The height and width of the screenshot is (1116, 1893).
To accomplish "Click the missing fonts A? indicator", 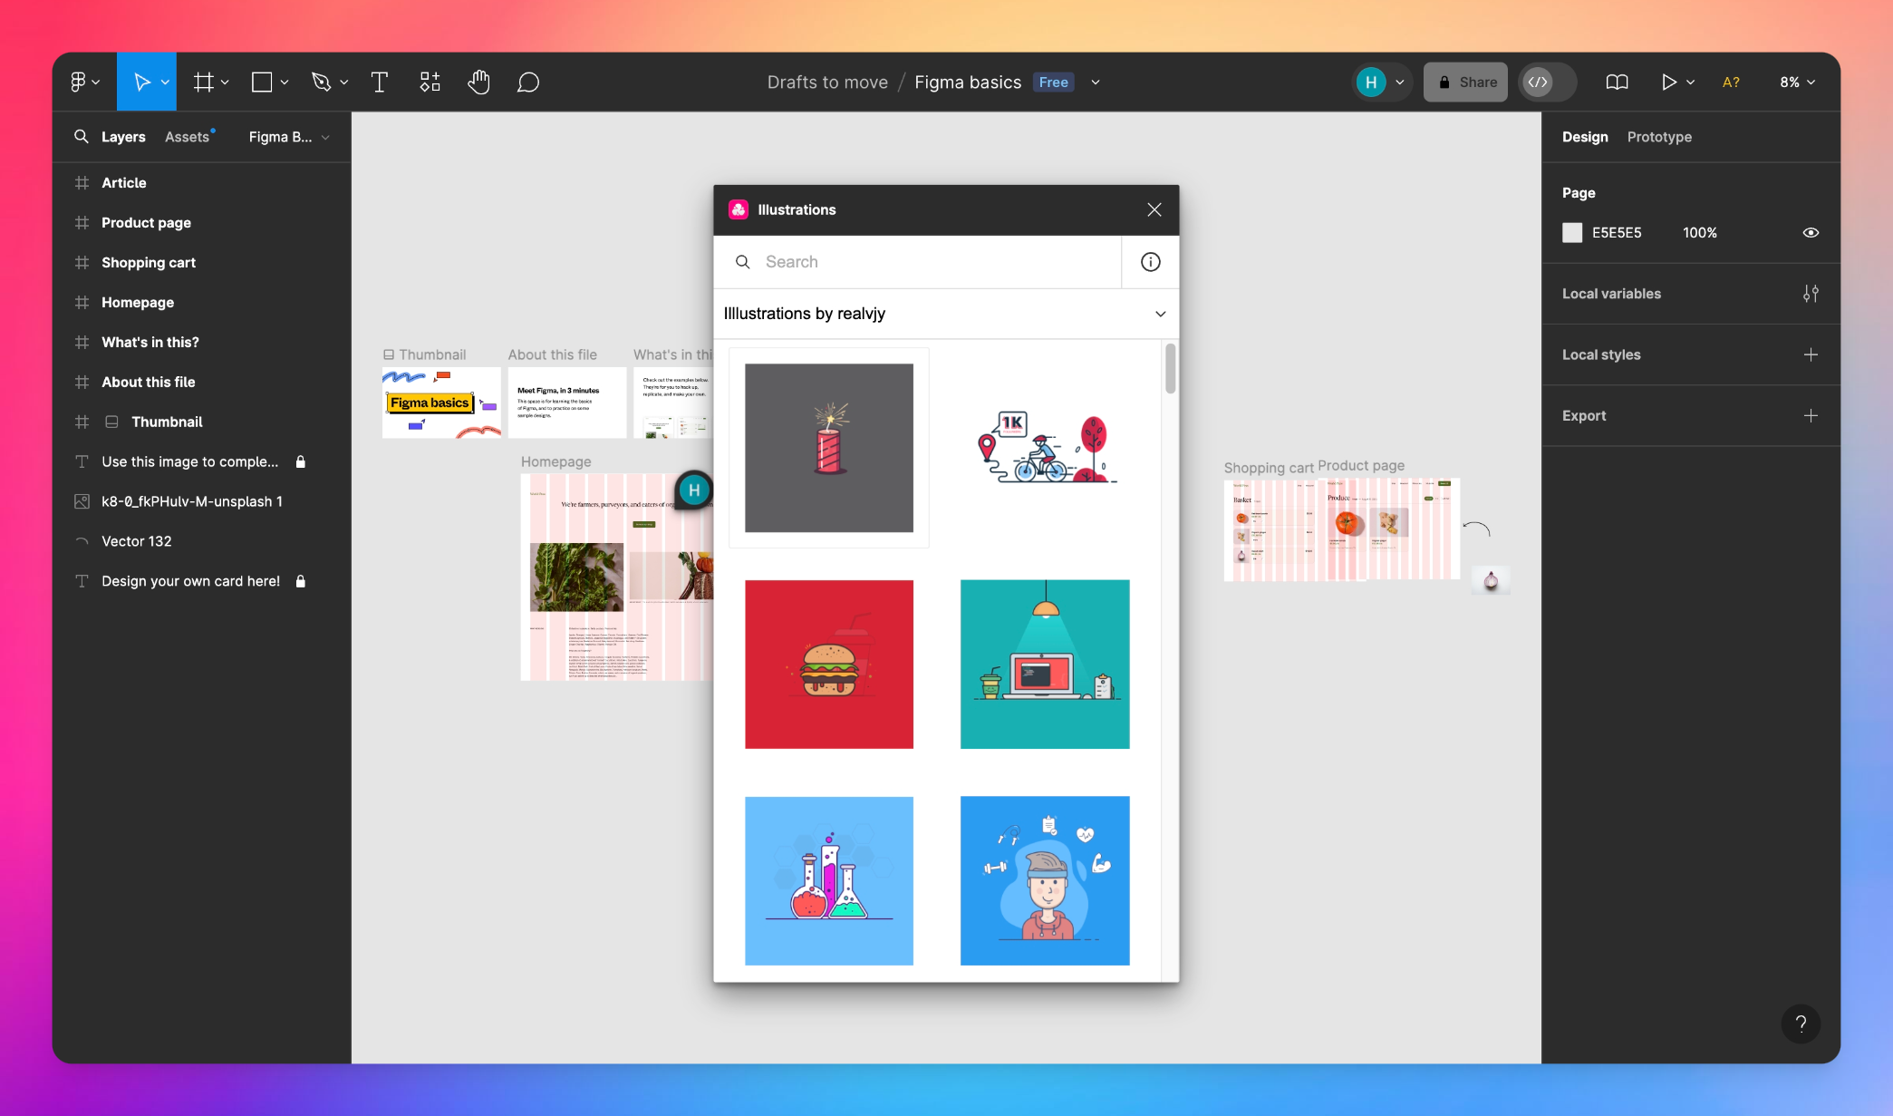I will click(1731, 82).
